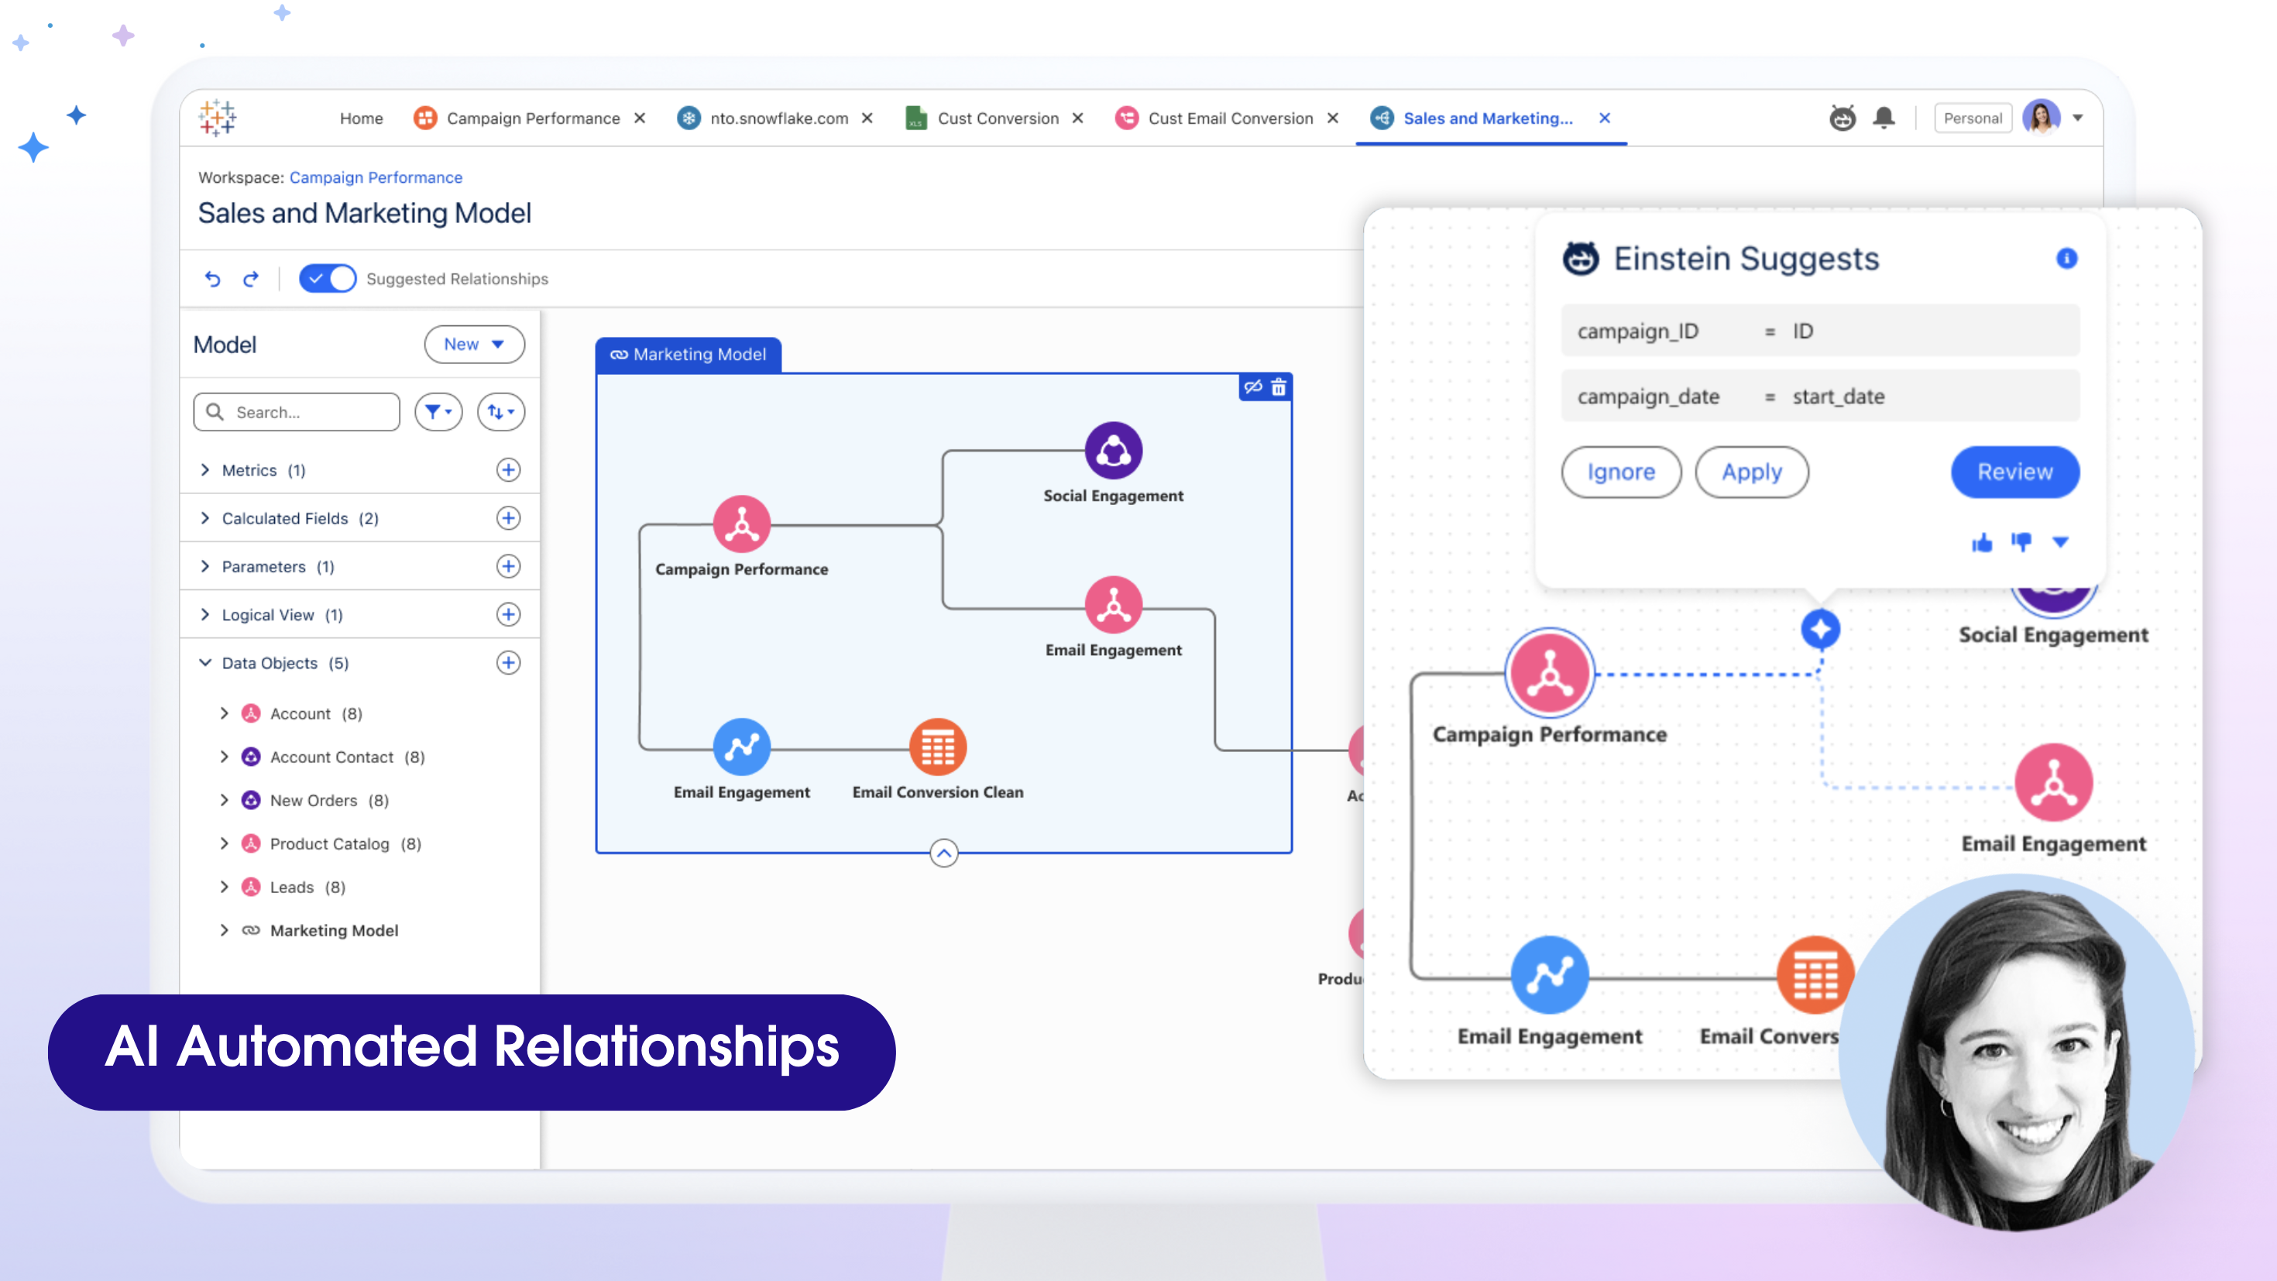Hide Marketing Model with eye-slash icon
The image size is (2277, 1281).
tap(1252, 387)
